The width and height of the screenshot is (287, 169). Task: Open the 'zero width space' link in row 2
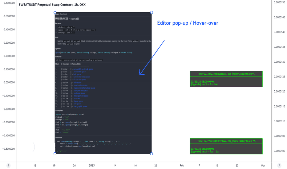click(x=80, y=72)
